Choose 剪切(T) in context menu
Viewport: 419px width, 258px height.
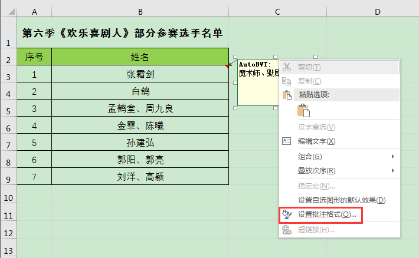tap(339, 67)
